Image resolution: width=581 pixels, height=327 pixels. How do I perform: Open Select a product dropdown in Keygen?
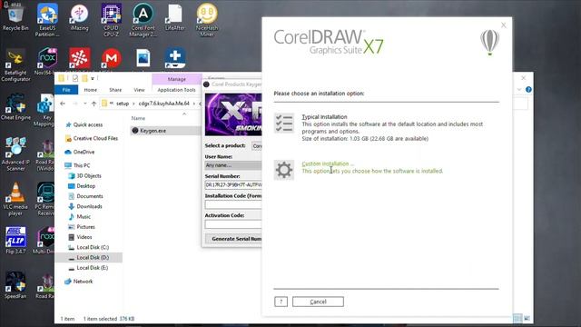(257, 145)
